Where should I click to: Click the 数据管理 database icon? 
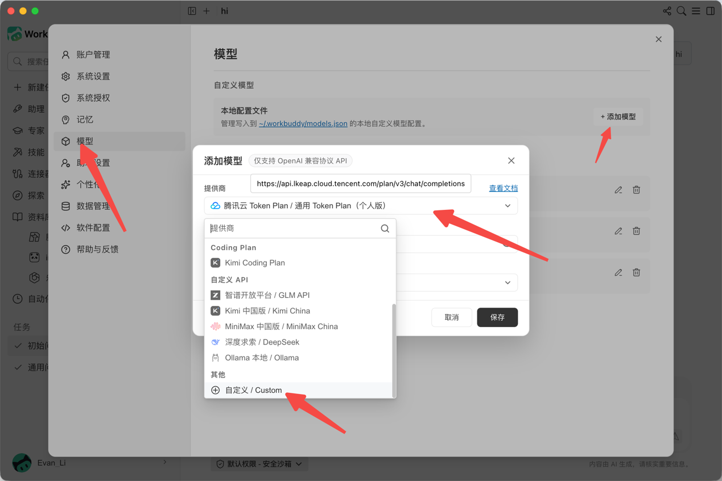point(66,206)
